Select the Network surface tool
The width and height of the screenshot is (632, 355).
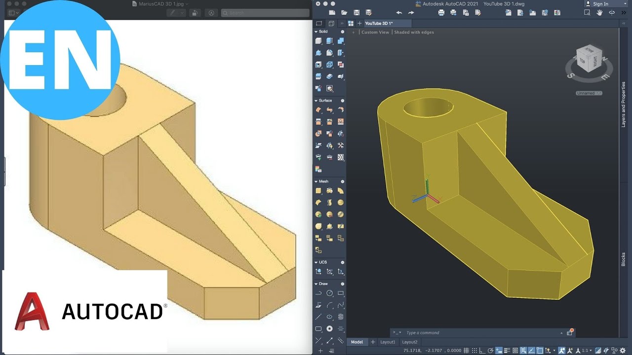click(x=318, y=109)
